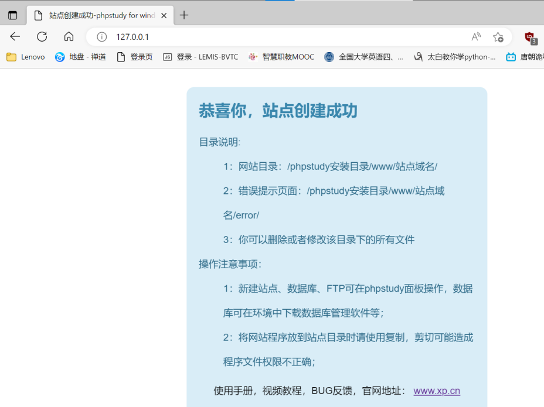Open the 太白教你学python bookmark
Image resolution: width=544 pixels, height=407 pixels.
pyautogui.click(x=454, y=57)
